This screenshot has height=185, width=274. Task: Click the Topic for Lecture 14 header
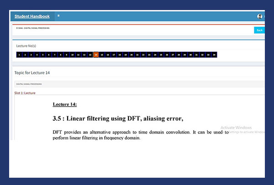[x=33, y=72]
